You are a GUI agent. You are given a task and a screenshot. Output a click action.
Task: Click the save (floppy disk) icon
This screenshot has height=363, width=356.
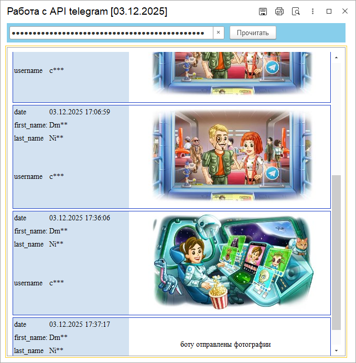pos(263,12)
